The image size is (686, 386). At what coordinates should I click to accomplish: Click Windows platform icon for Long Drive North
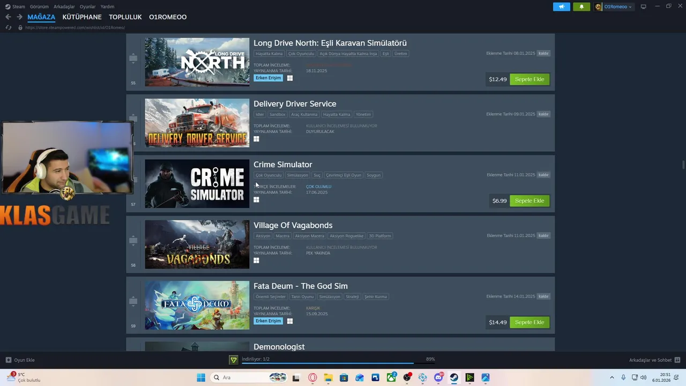(x=290, y=78)
